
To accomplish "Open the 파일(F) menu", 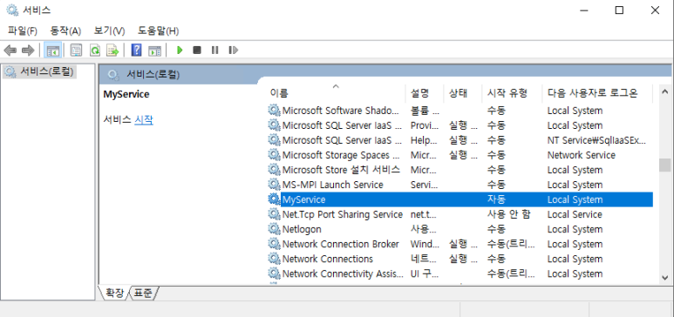I will (x=23, y=31).
